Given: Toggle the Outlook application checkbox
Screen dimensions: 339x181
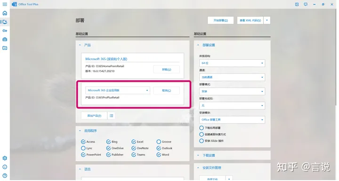Looking at the screenshot, I should click(159, 148).
